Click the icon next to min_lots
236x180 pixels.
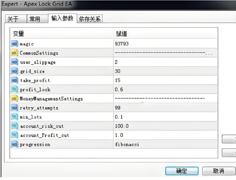click(x=15, y=117)
